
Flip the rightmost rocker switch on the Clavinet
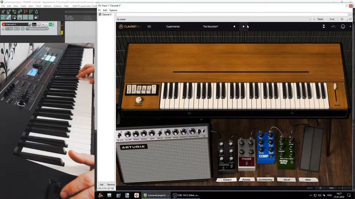tap(154, 90)
